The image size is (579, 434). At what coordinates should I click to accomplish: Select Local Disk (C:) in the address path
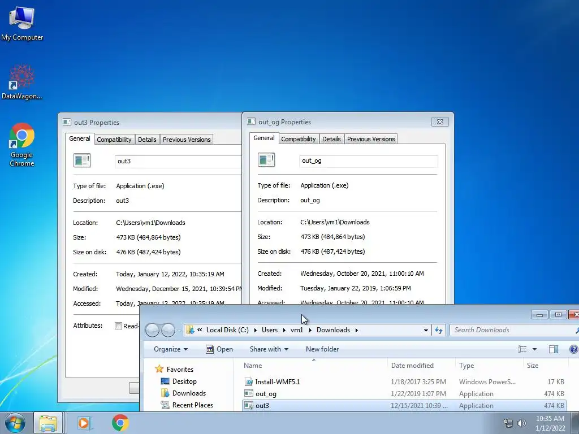click(227, 330)
